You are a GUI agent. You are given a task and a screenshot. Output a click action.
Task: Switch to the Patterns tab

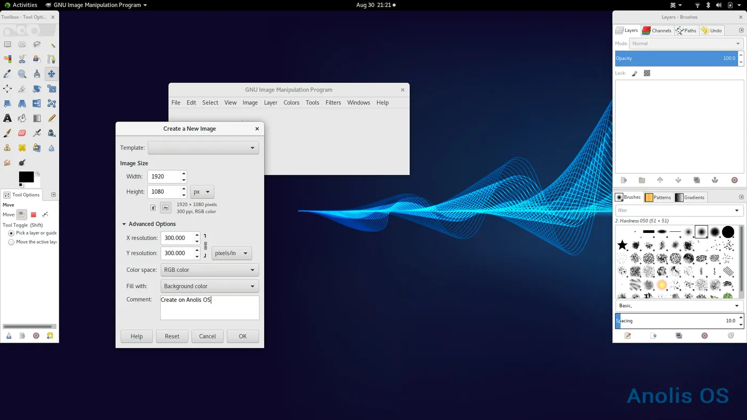point(658,197)
